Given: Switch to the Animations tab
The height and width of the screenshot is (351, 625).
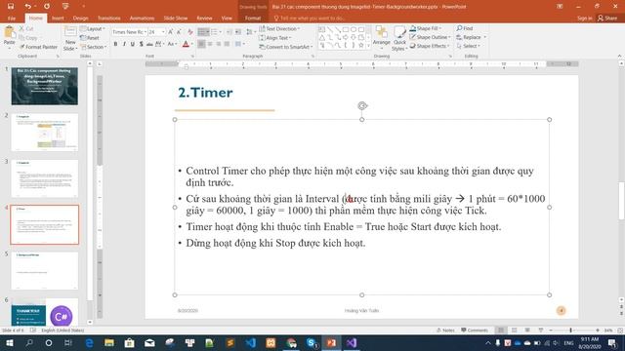Looking at the screenshot, I should click(142, 18).
